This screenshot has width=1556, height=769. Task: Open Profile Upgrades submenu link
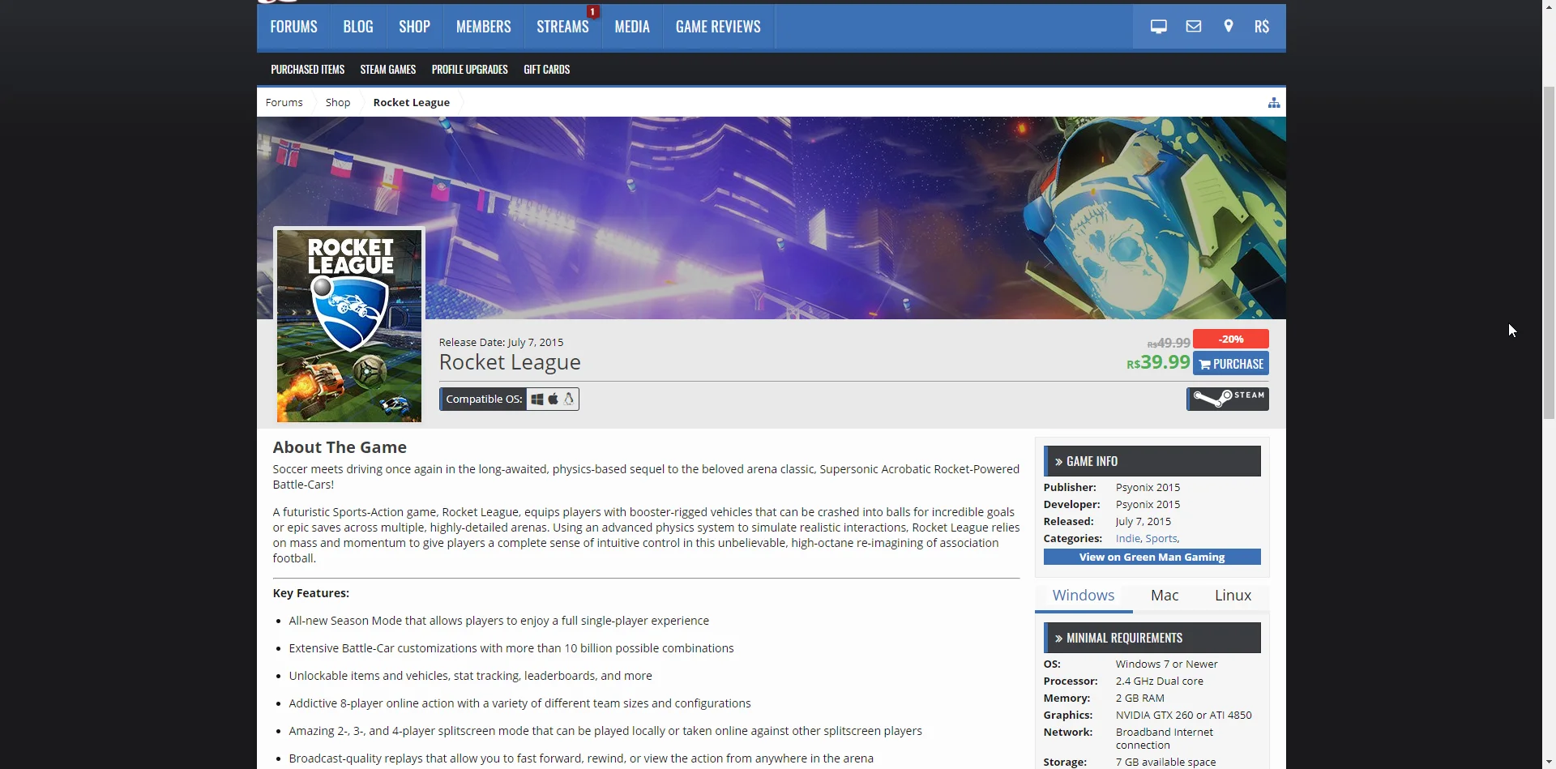click(469, 70)
